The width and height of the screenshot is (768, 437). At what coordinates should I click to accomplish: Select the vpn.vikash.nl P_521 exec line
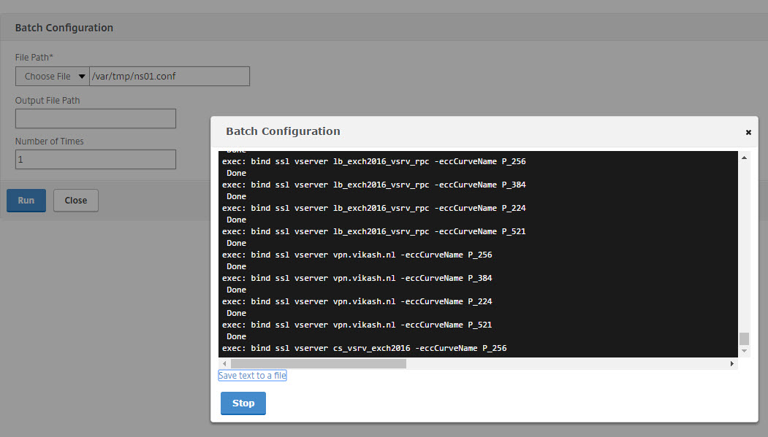click(357, 325)
